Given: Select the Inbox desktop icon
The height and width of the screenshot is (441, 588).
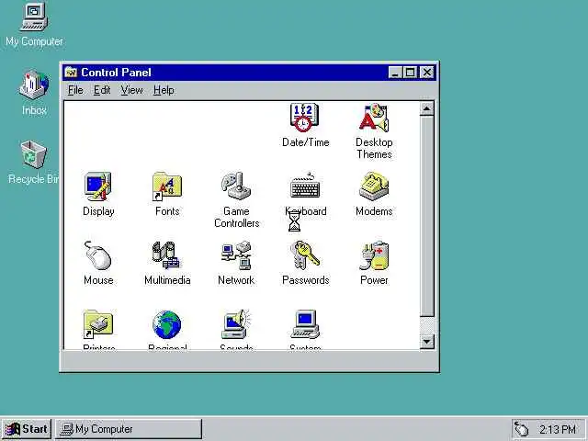Looking at the screenshot, I should tap(34, 85).
